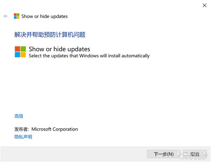Click the blue heading 解决并帮助预防计算机问题
The height and width of the screenshot is (162, 211).
click(50, 35)
